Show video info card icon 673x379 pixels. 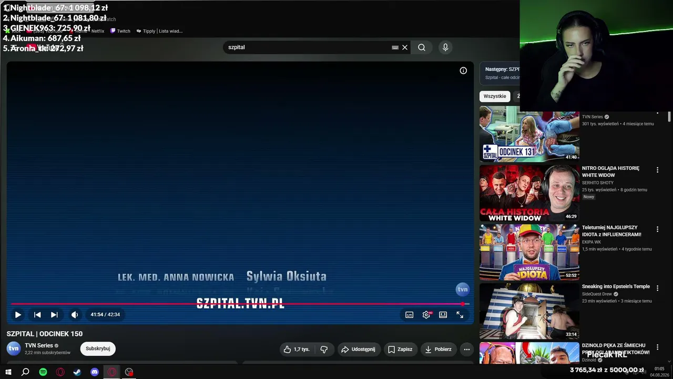[x=463, y=71]
